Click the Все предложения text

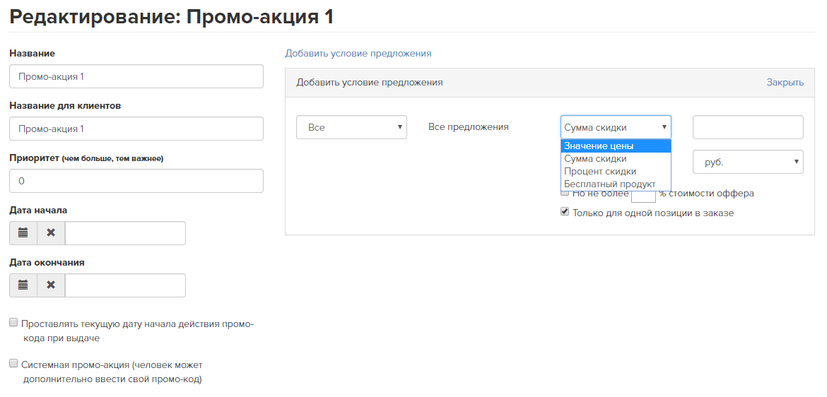[x=469, y=127]
